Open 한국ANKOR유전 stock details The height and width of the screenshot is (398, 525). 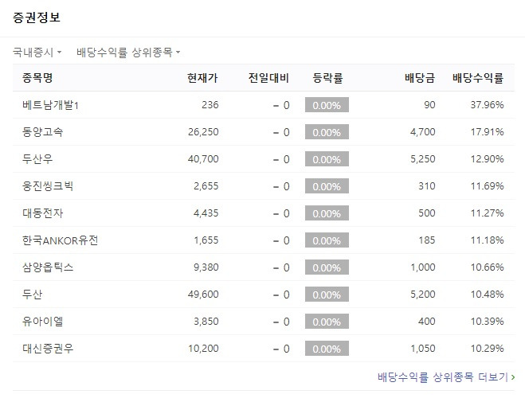(x=60, y=240)
